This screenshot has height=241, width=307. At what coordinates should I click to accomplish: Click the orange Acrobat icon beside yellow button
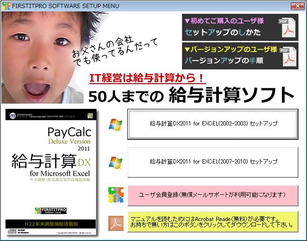pyautogui.click(x=116, y=223)
